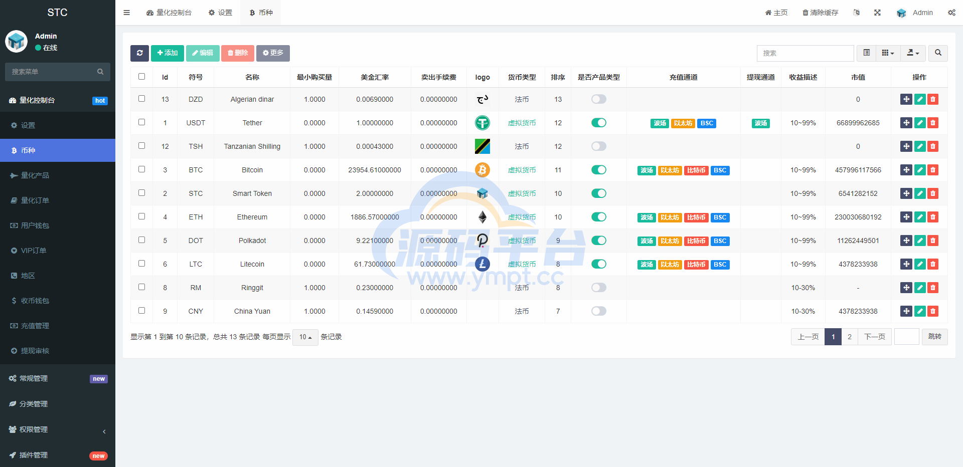Disable product type switch for Bitcoin
This screenshot has height=467, width=963.
pos(598,170)
